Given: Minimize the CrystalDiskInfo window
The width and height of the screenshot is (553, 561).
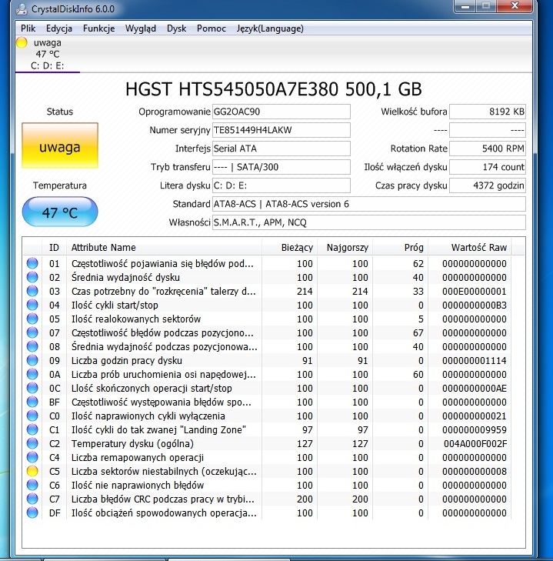Looking at the screenshot, I should tap(465, 6).
